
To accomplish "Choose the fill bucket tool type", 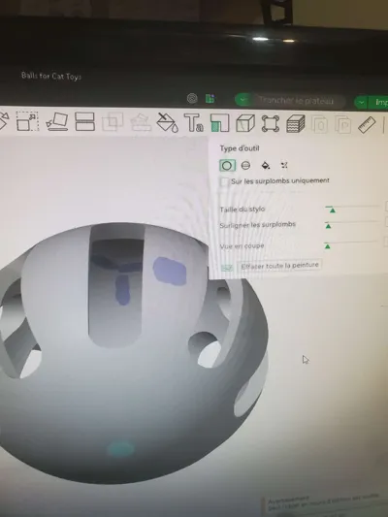I will pyautogui.click(x=266, y=165).
